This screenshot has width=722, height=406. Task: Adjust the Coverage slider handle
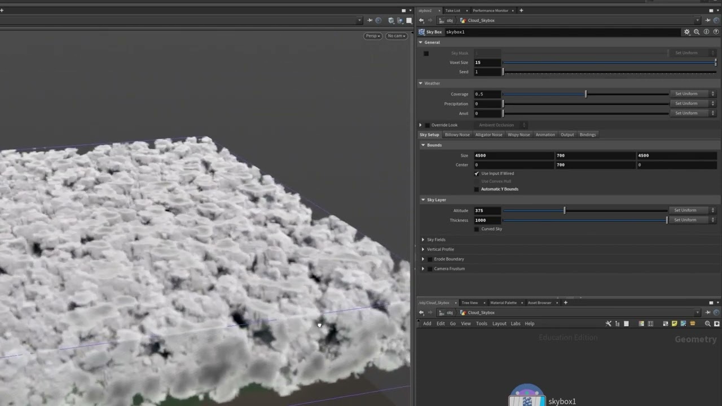(585, 94)
